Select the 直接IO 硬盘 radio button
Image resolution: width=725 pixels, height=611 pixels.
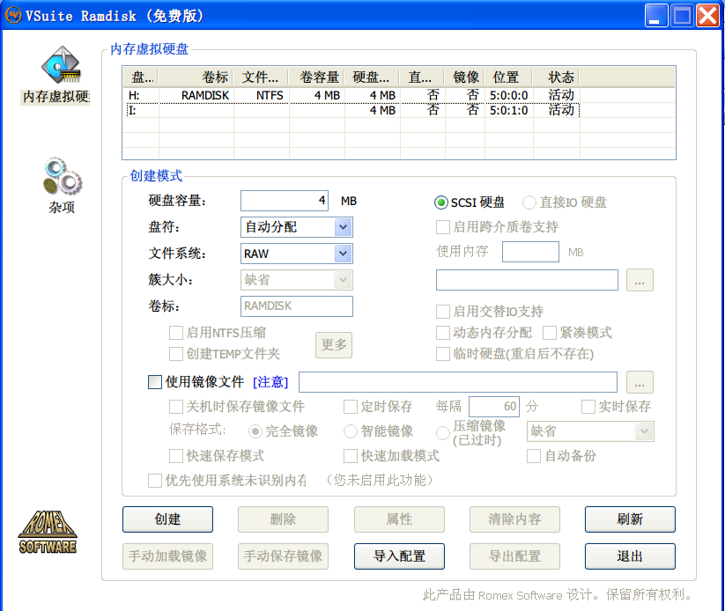[529, 202]
